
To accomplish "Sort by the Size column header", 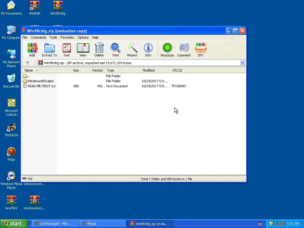I will 69,70.
